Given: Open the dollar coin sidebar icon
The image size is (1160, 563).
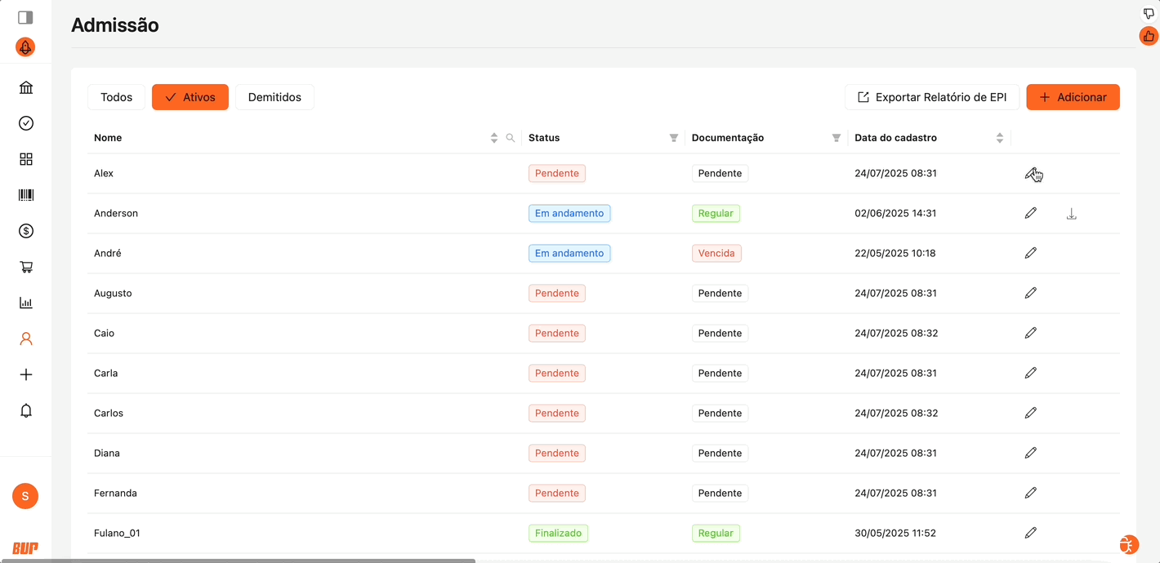Looking at the screenshot, I should click(26, 231).
